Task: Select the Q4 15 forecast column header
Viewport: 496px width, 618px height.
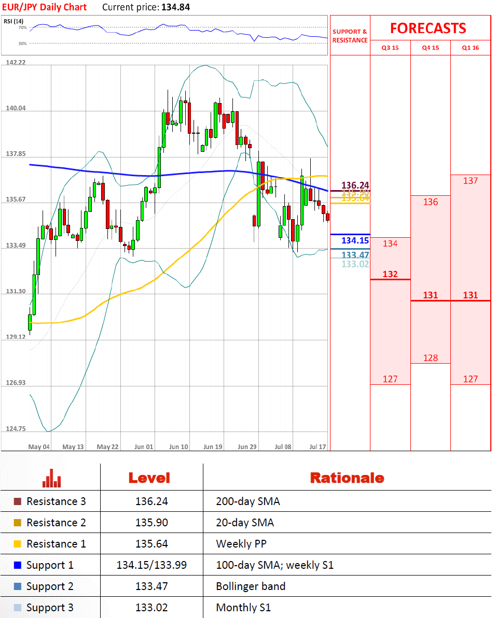Action: coord(431,48)
